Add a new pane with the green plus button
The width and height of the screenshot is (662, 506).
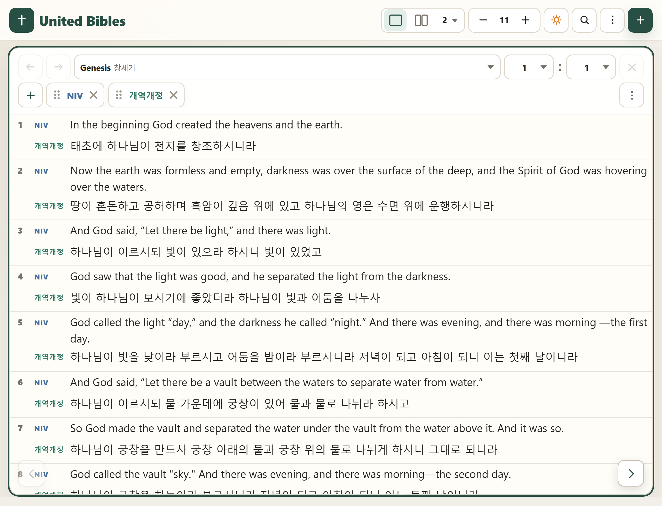640,20
